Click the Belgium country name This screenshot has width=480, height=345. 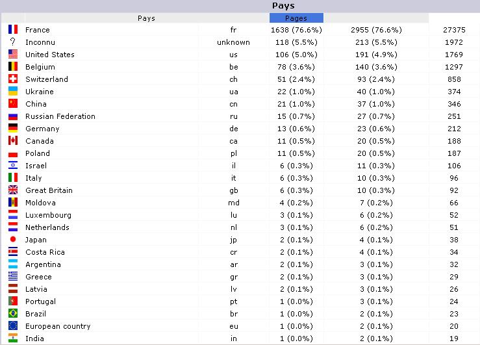coord(40,67)
